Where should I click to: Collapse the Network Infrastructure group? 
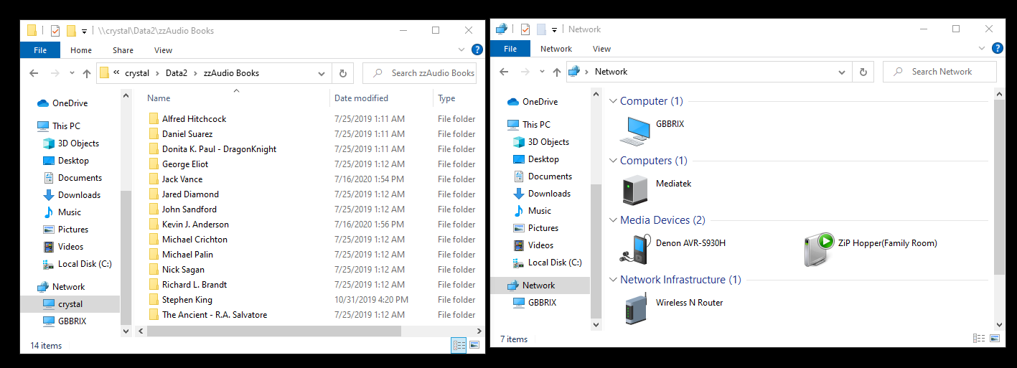coord(613,280)
